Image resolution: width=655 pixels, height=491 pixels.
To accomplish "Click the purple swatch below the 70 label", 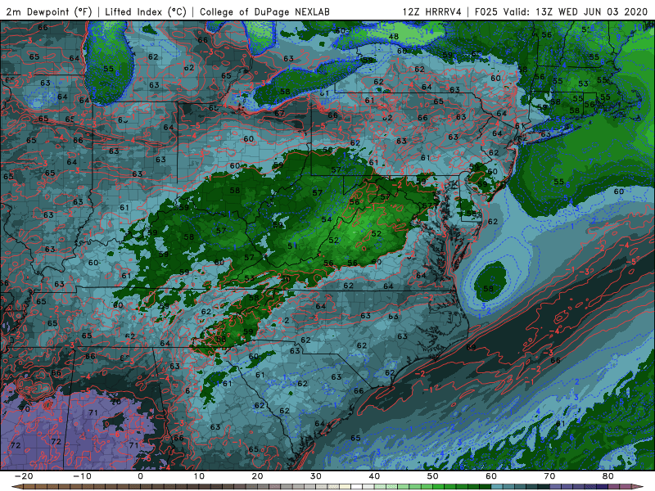I will pos(555,487).
